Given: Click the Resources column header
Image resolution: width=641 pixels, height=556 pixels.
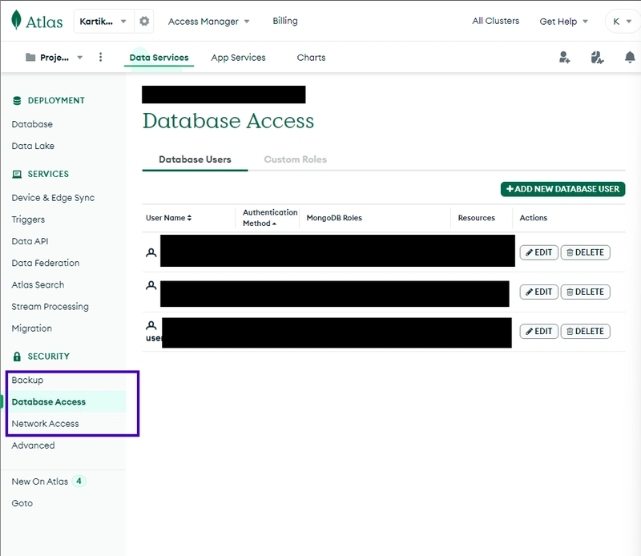Looking at the screenshot, I should coord(476,218).
